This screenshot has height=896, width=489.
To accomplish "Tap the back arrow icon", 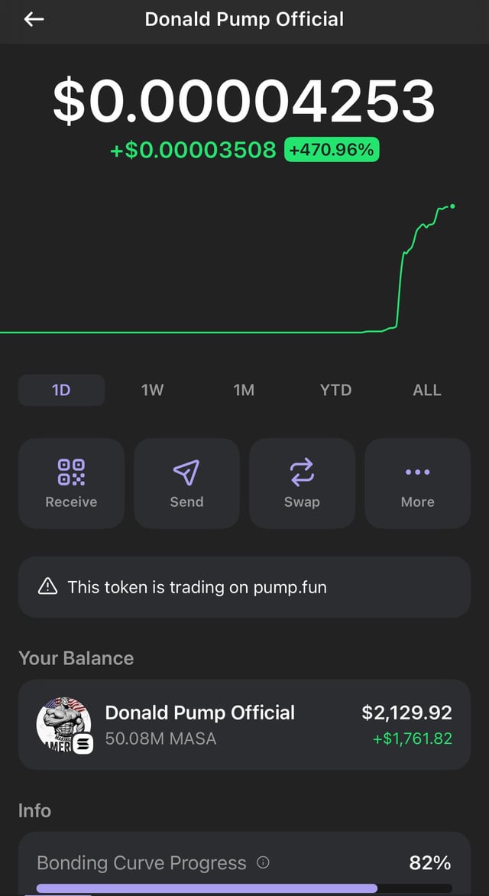I will (x=34, y=20).
